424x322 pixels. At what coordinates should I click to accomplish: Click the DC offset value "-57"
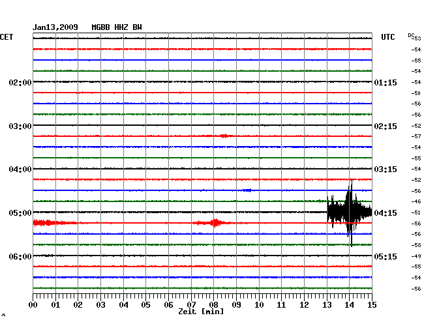coord(416,136)
